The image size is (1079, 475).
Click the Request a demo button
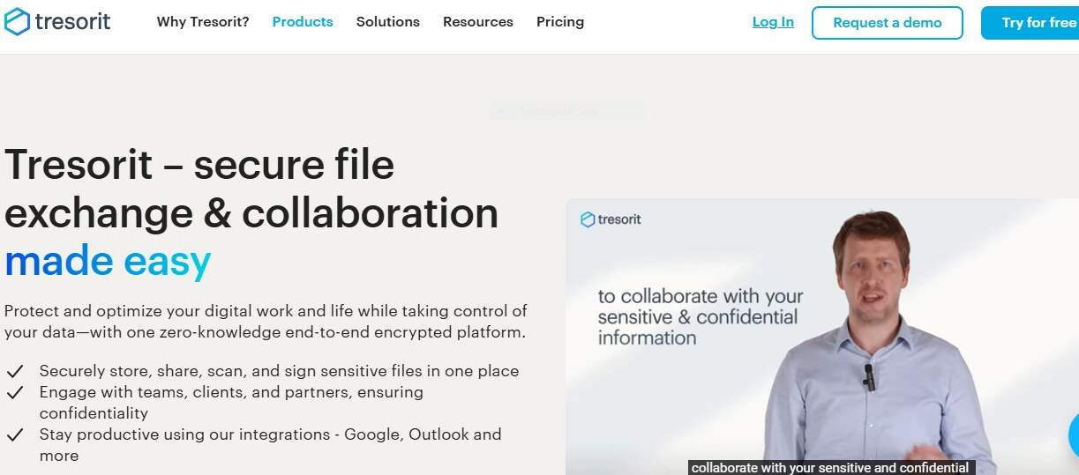point(888,23)
